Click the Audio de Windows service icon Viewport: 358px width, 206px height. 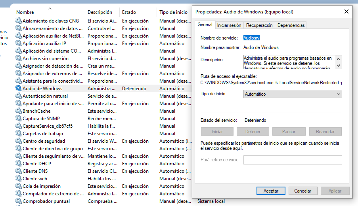pos(19,88)
